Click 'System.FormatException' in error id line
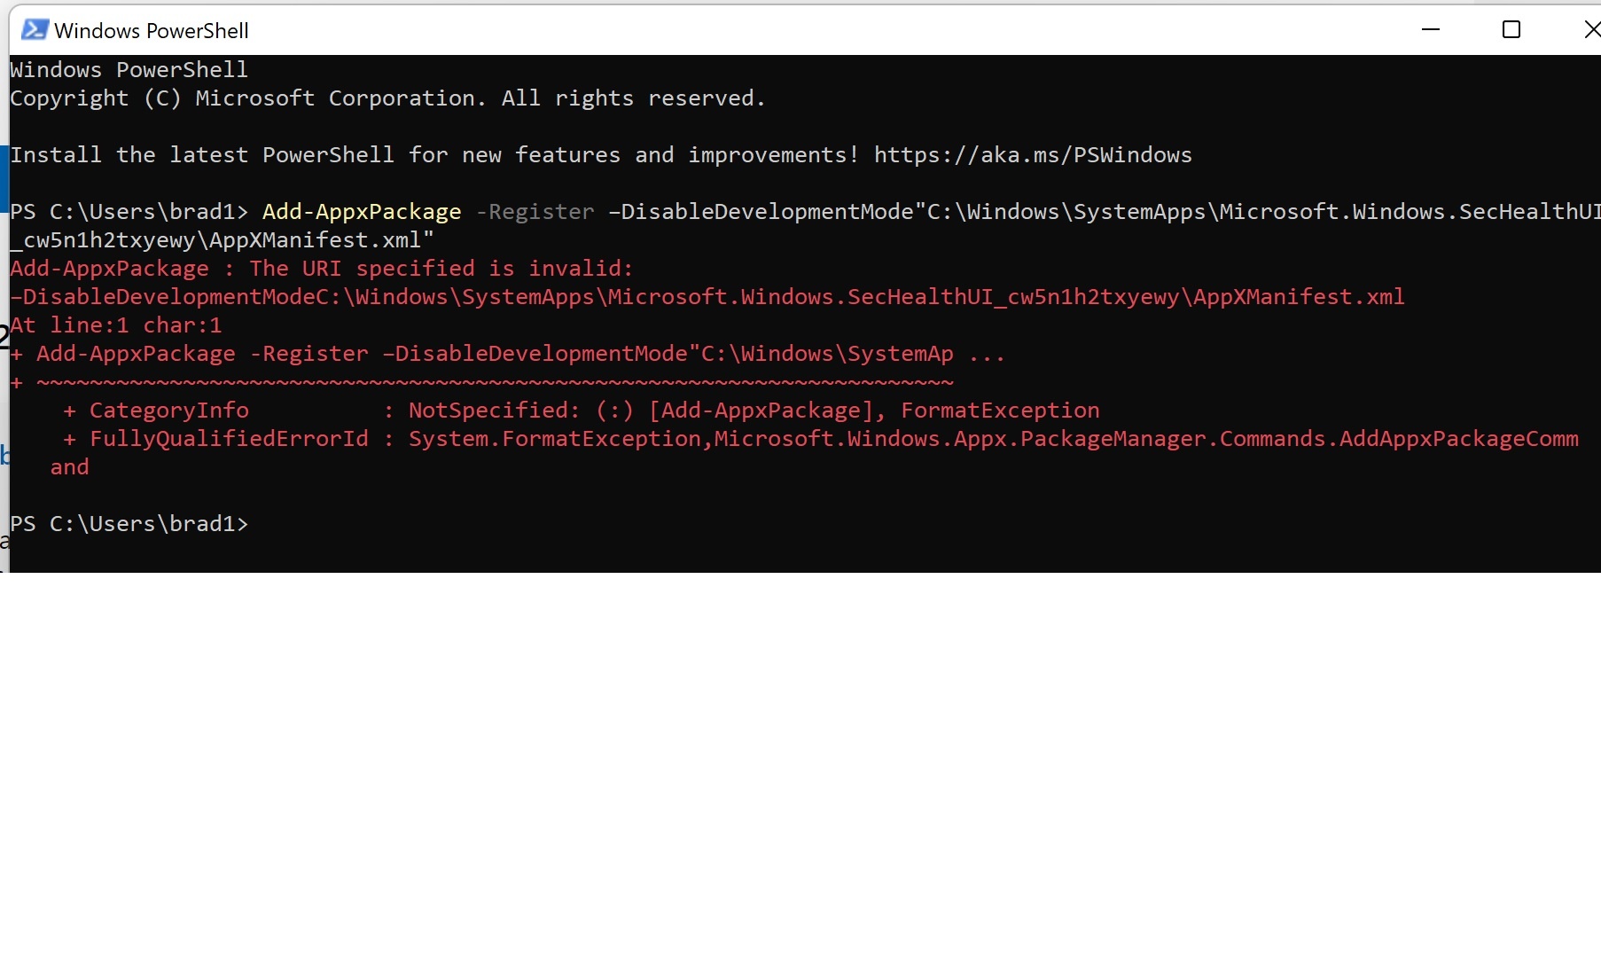Screen dimensions: 1601x970 [x=555, y=439]
